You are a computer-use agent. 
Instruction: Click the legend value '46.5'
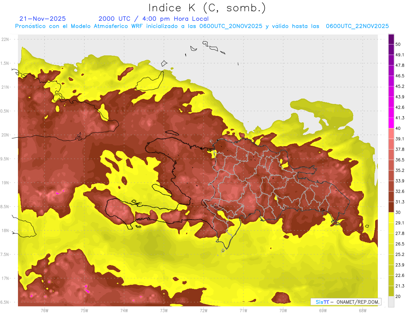400,76
